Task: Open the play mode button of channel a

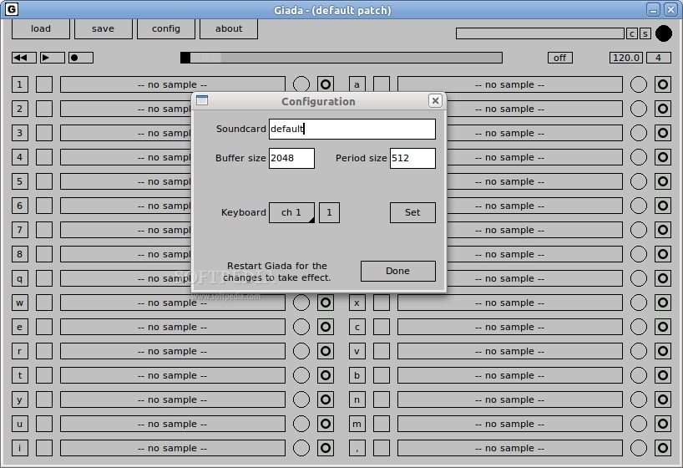Action: [x=663, y=84]
